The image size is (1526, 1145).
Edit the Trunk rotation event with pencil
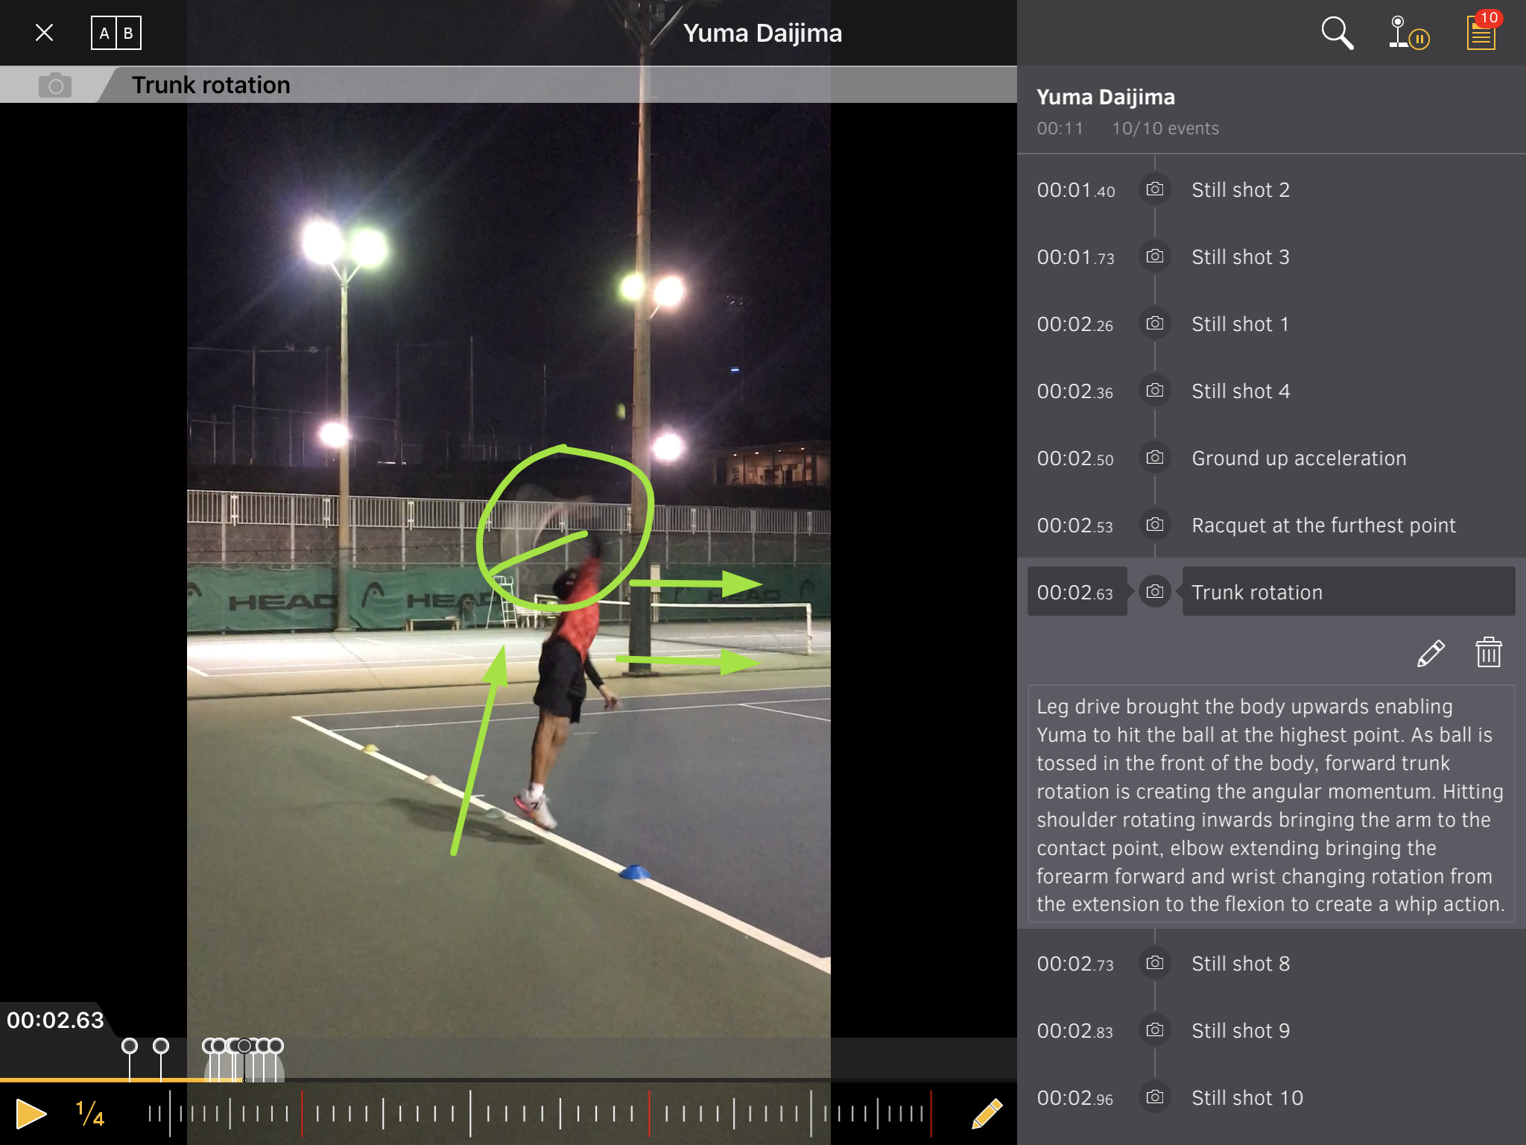[x=1430, y=653]
